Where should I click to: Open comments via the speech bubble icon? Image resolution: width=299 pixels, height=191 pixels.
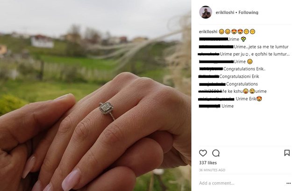pos(216,153)
